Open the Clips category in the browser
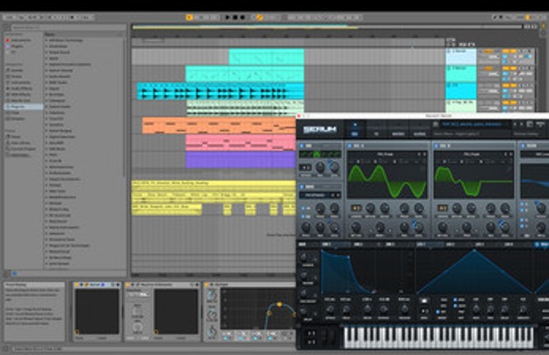Viewport: 549px width, 355px height. [x=13, y=112]
